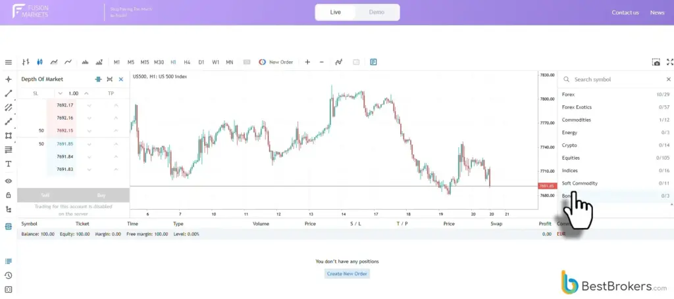Expand the Commodities symbol group
The height and width of the screenshot is (299, 674).
coord(615,120)
